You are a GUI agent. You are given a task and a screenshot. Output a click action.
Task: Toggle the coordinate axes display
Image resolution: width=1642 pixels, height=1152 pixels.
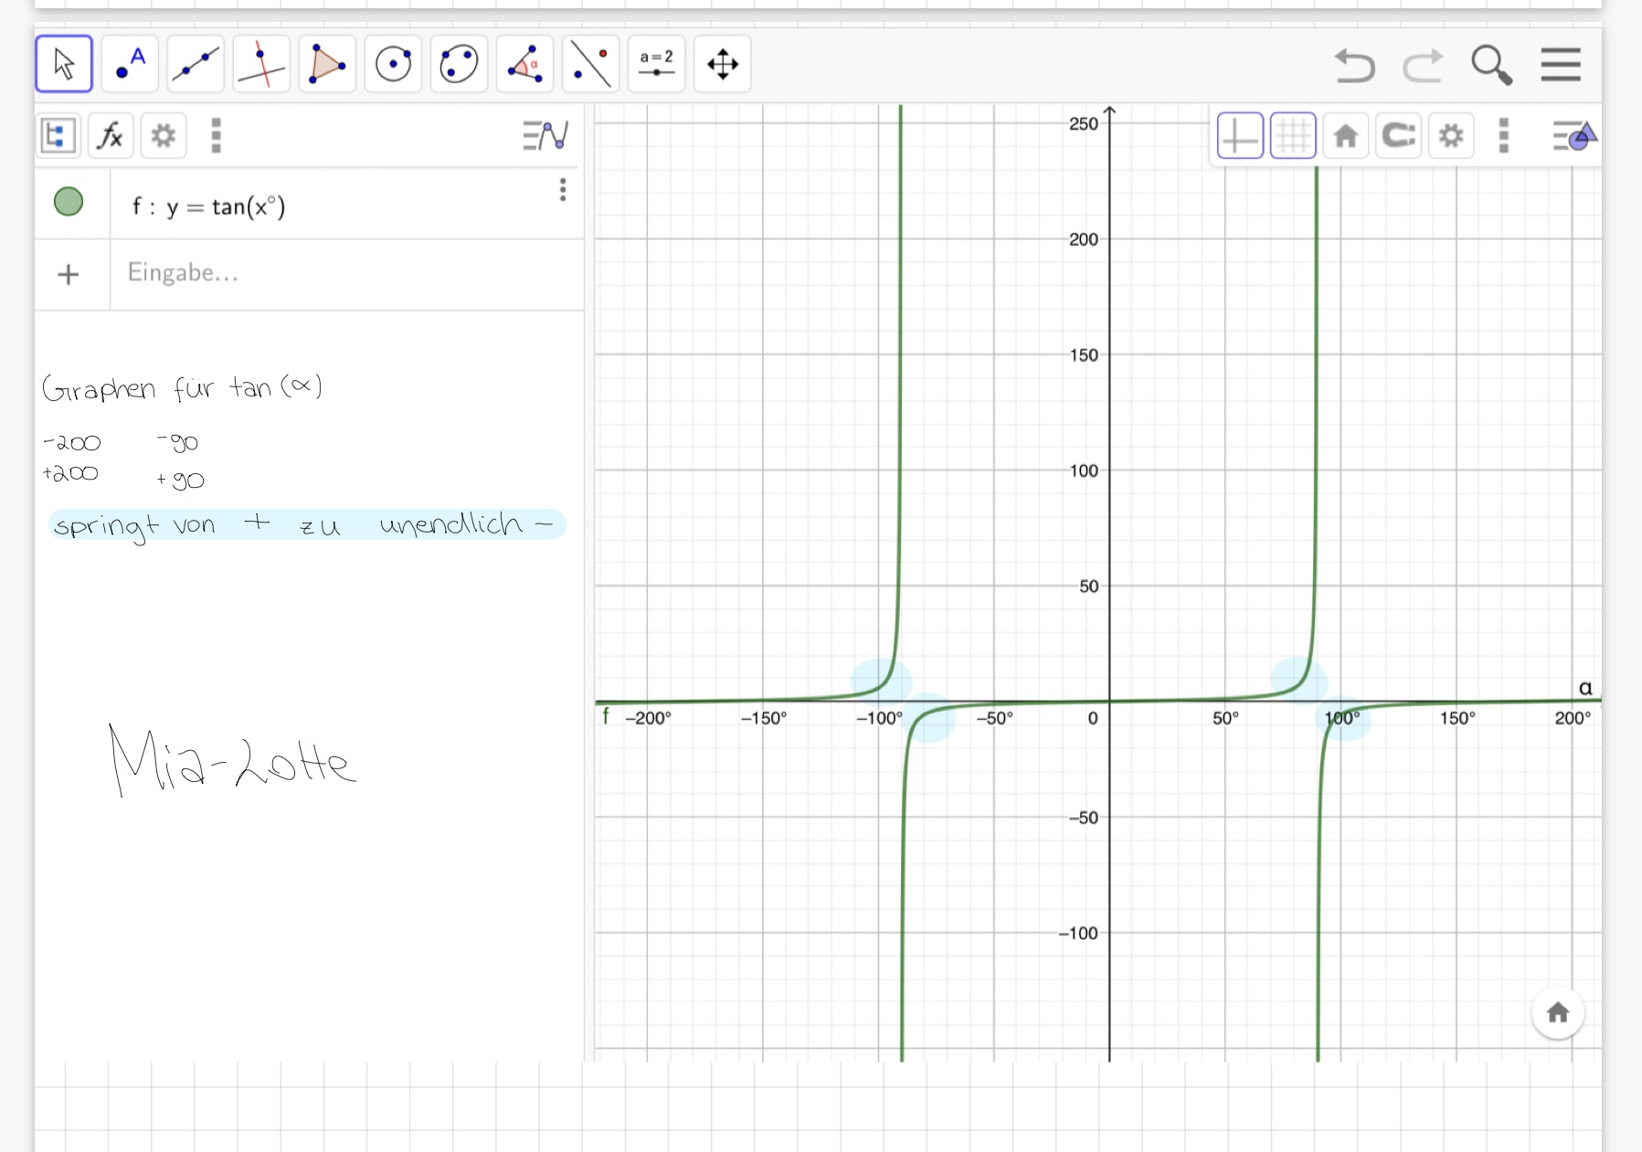point(1240,136)
